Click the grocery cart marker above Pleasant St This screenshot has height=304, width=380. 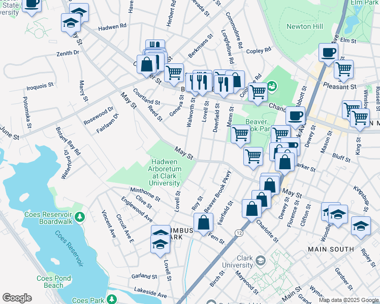[x=343, y=71]
